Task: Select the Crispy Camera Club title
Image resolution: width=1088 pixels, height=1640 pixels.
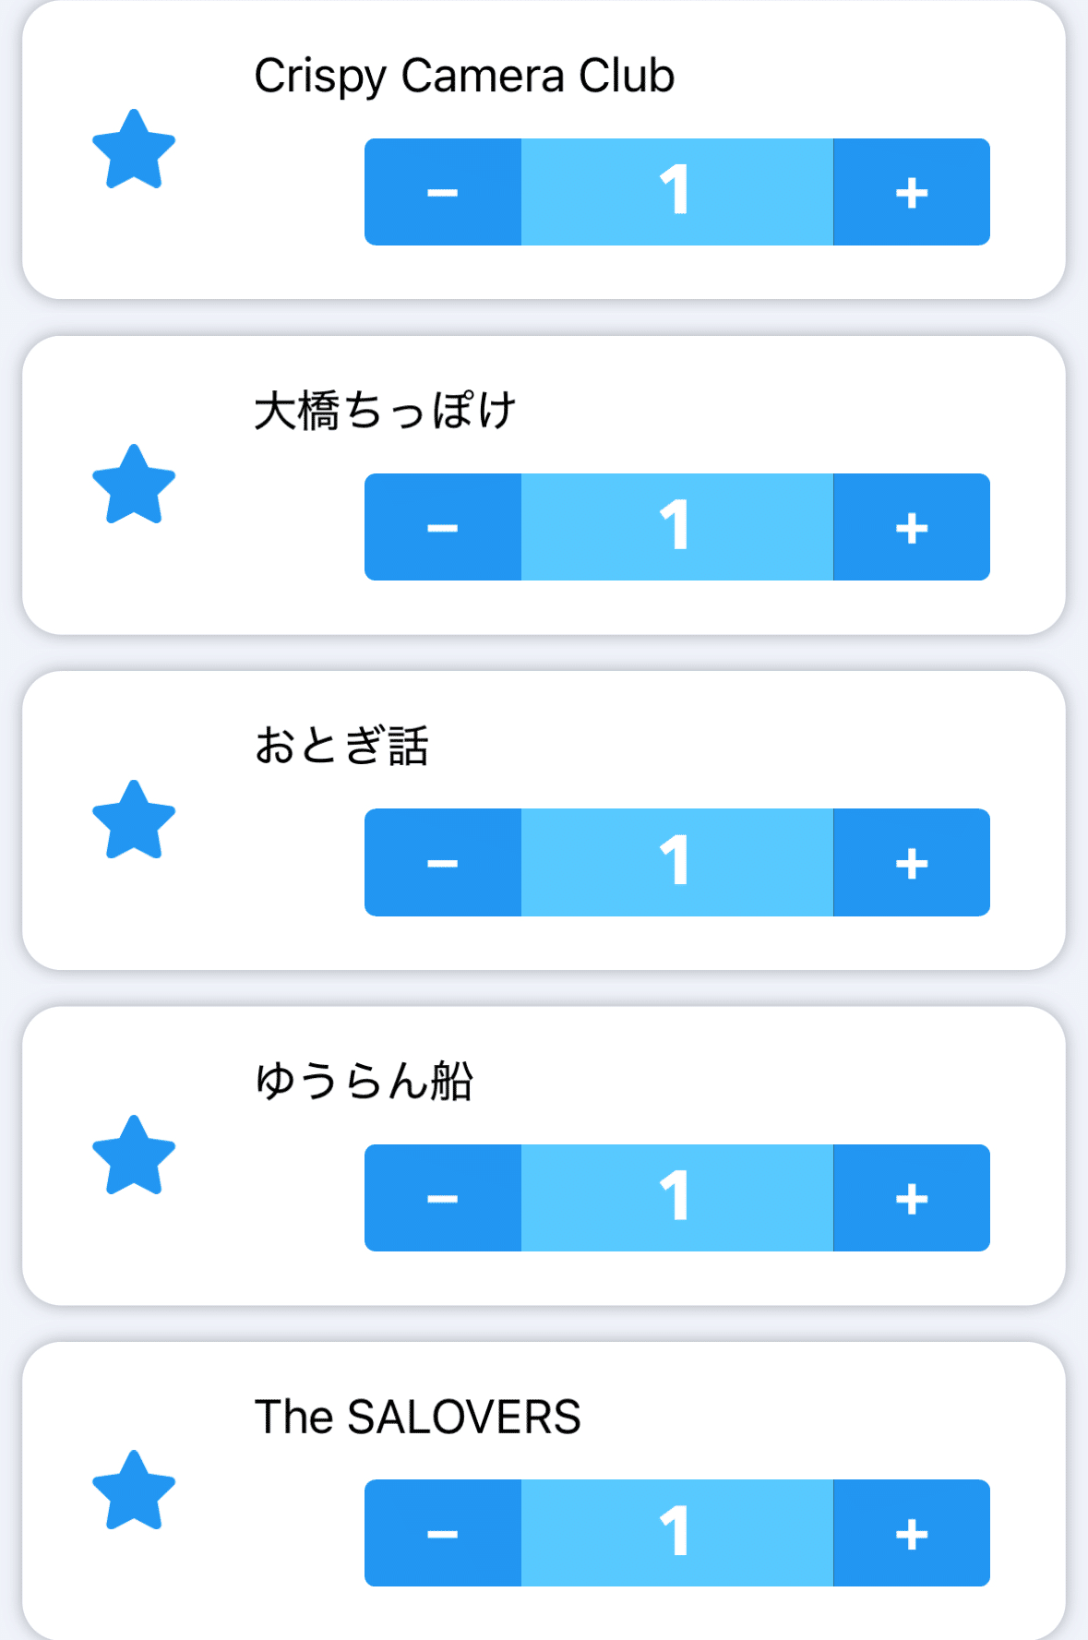Action: click(x=464, y=76)
